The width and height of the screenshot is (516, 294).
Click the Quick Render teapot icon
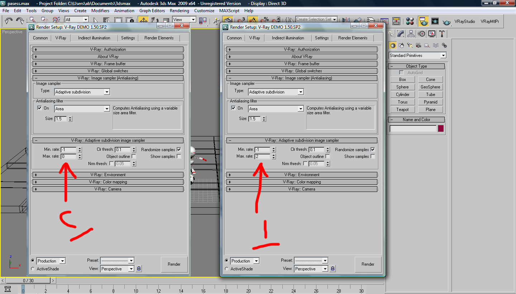tap(446, 21)
